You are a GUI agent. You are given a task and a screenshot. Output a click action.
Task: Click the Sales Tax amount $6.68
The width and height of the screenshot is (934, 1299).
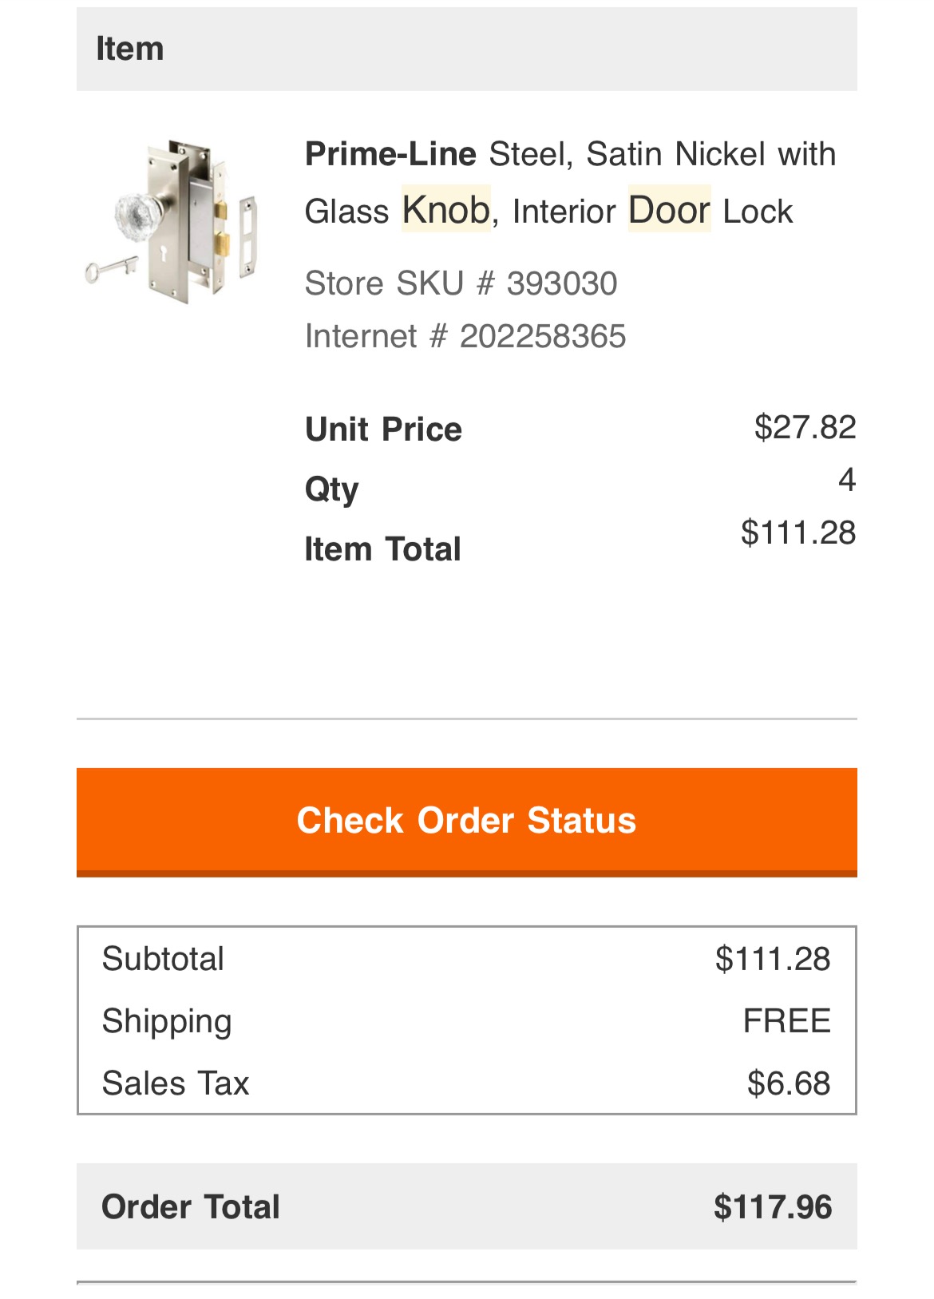(x=789, y=1083)
